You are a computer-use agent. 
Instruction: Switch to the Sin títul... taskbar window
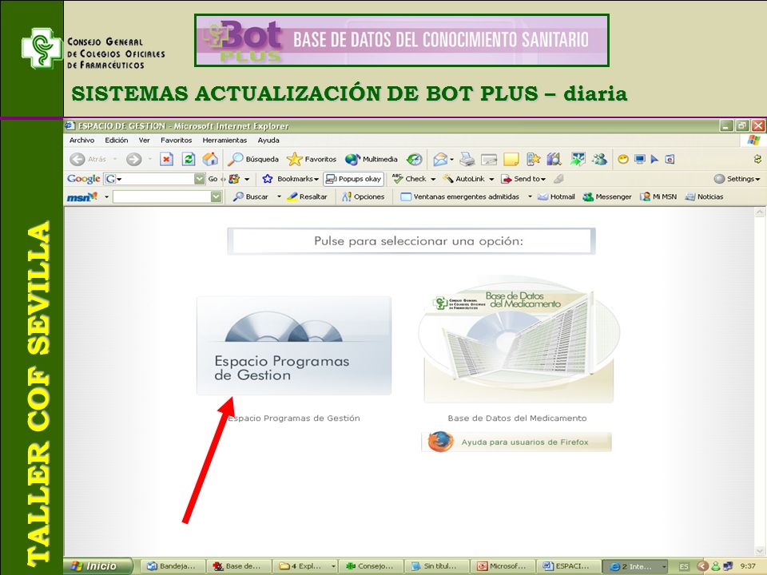coord(437,566)
